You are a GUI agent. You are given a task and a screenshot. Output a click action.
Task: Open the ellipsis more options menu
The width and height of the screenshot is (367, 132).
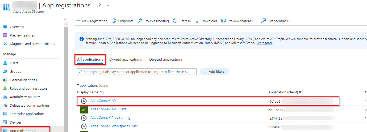(107, 5)
